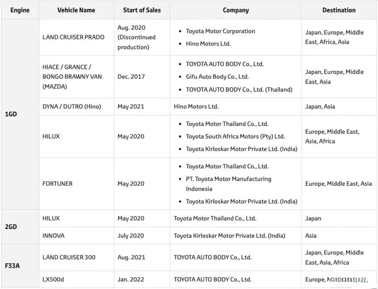Screen dimensions: 378x289
Task: Select the Destination column header
Action: (x=339, y=10)
